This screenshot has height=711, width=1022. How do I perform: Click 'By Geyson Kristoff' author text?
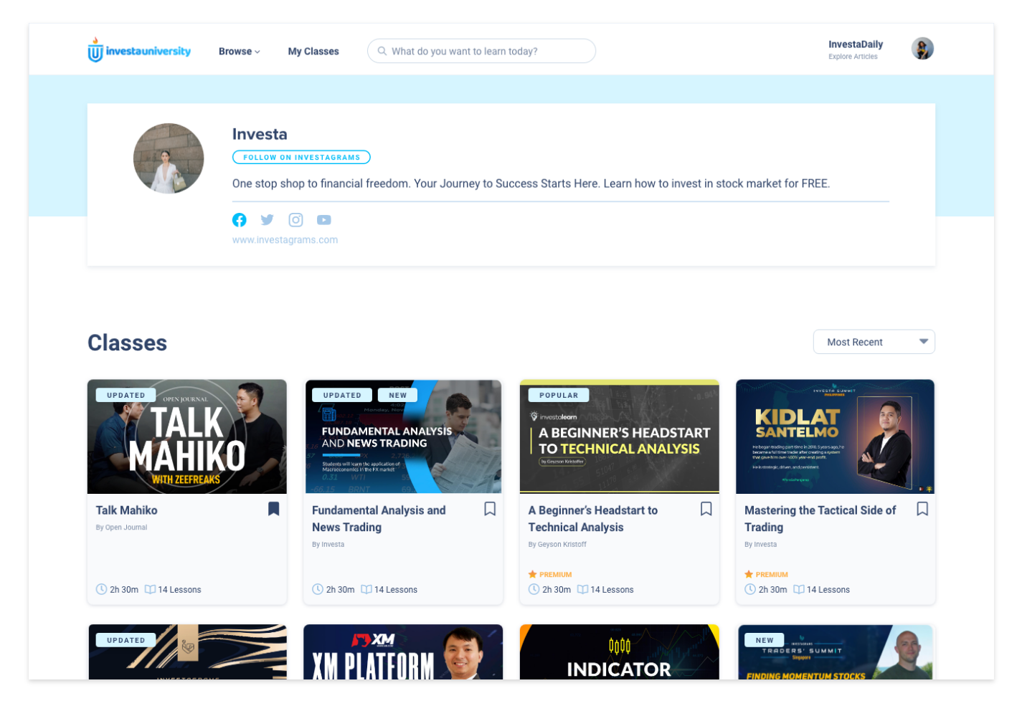pyautogui.click(x=557, y=545)
